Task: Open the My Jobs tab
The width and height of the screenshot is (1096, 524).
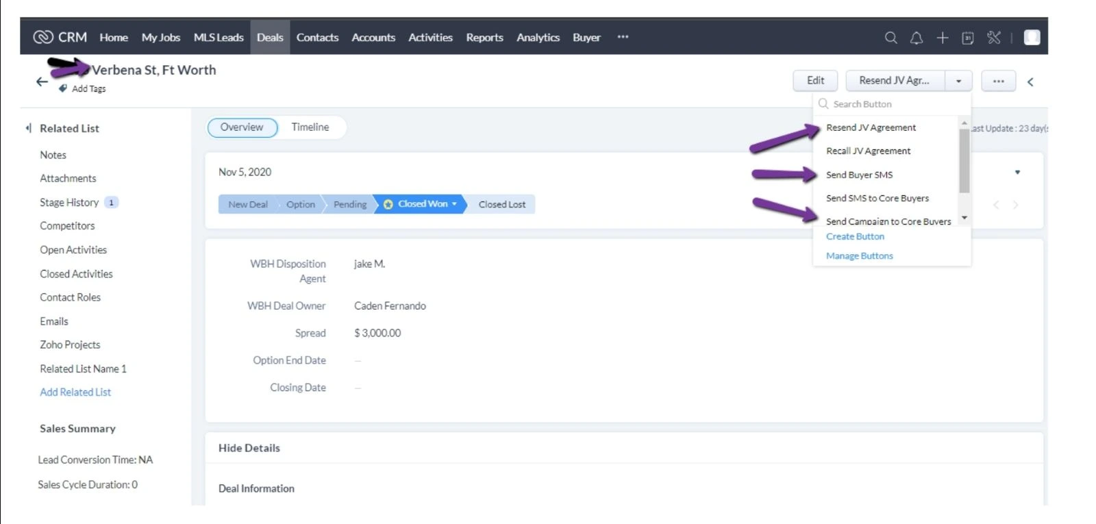Action: (x=161, y=38)
